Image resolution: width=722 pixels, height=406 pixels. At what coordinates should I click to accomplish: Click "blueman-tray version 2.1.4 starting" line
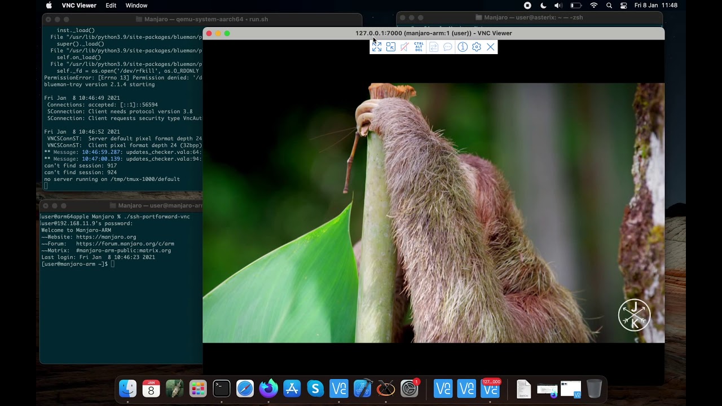point(99,85)
